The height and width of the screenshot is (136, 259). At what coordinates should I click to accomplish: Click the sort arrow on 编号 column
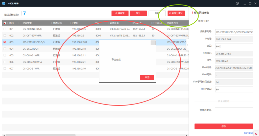click(18, 23)
